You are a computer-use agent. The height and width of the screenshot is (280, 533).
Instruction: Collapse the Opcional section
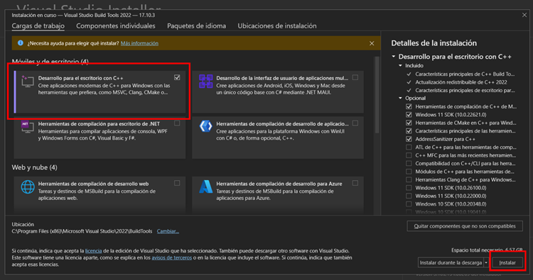pos(400,98)
